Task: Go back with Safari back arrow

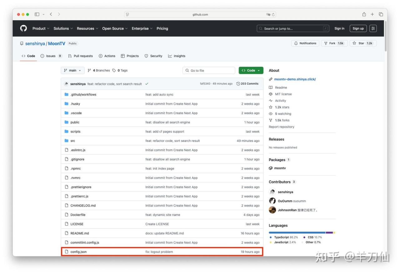Action: coord(51,14)
